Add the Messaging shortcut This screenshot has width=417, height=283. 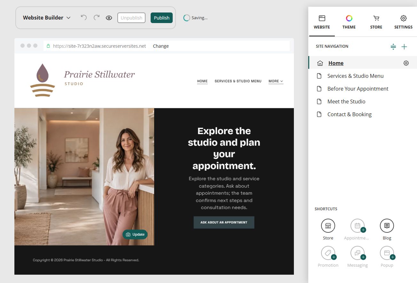[358, 253]
